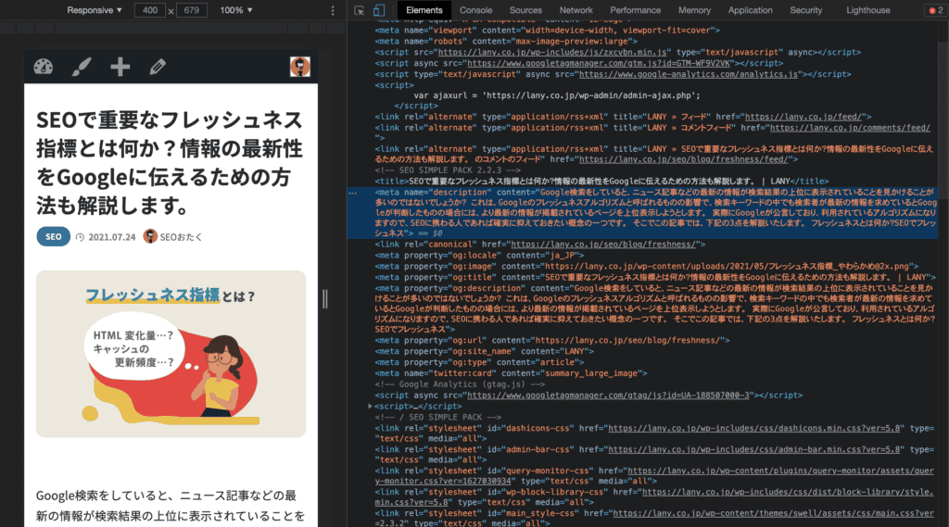Viewport: 949px width, 527px height.
Task: Switch to the Memory tab
Action: (x=694, y=10)
